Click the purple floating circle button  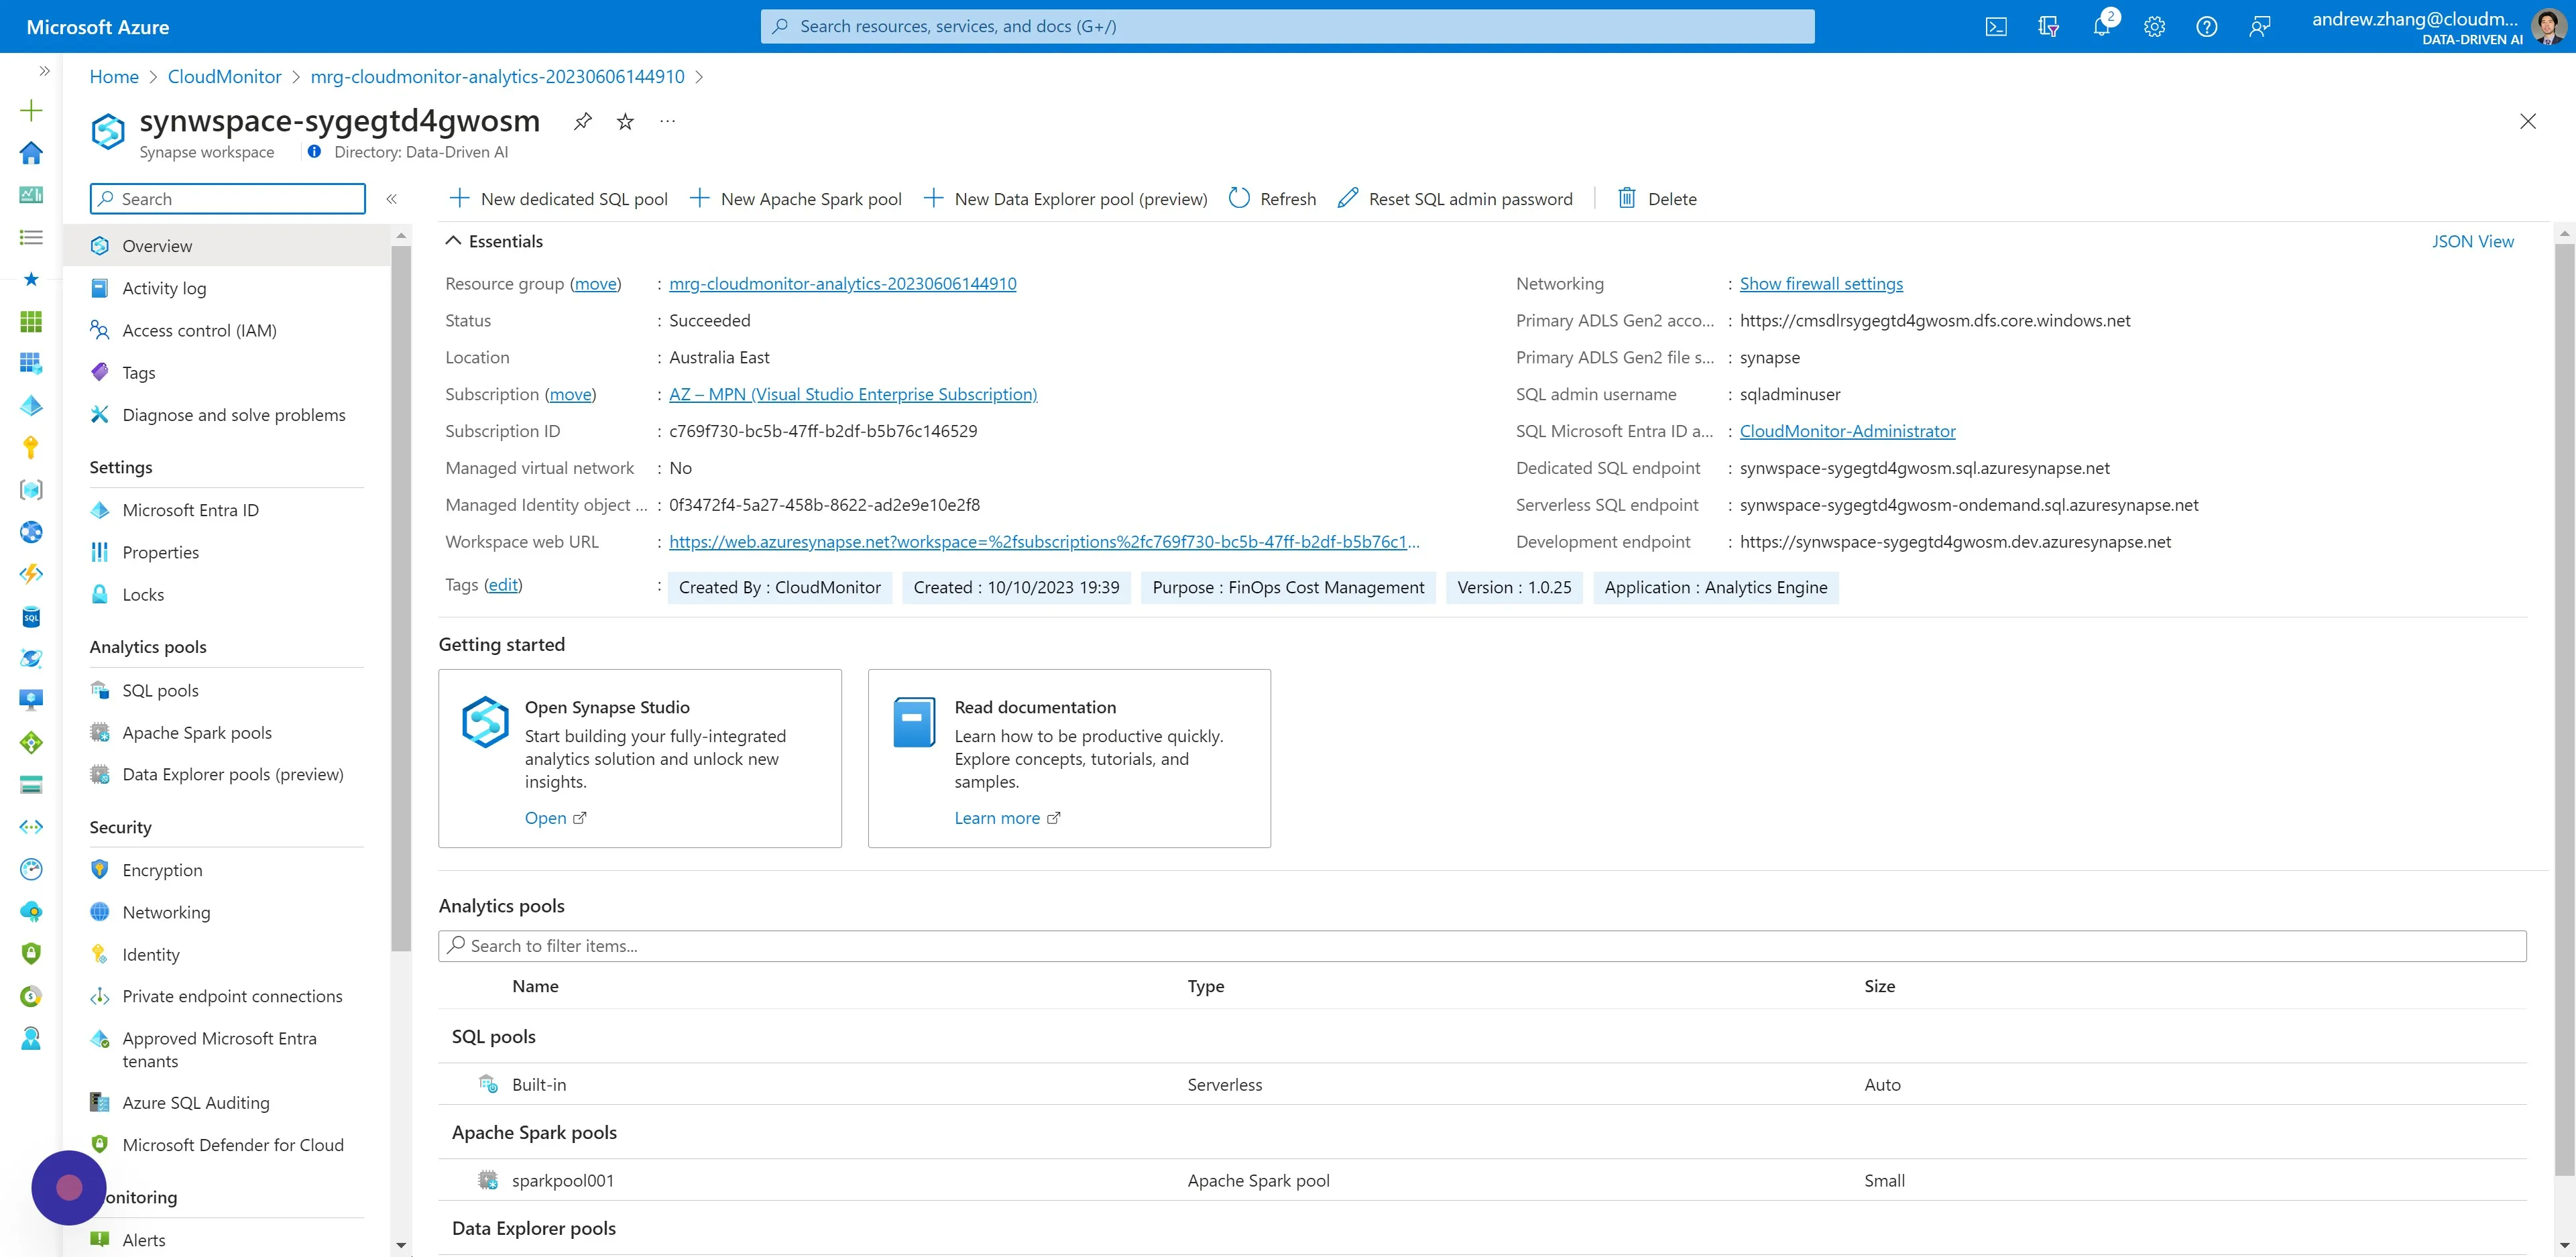tap(69, 1187)
